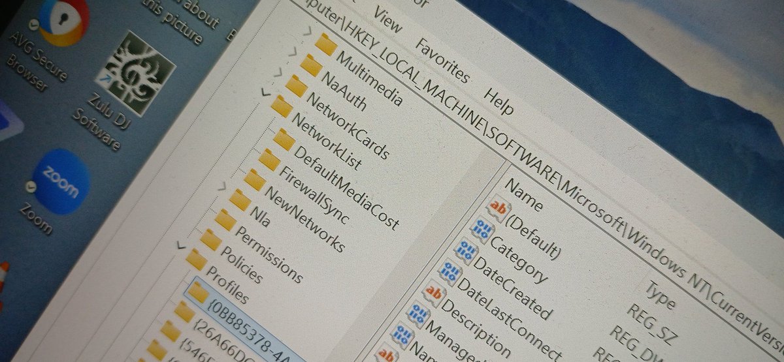The image size is (784, 362).
Task: Open the View menu
Action: [x=387, y=21]
